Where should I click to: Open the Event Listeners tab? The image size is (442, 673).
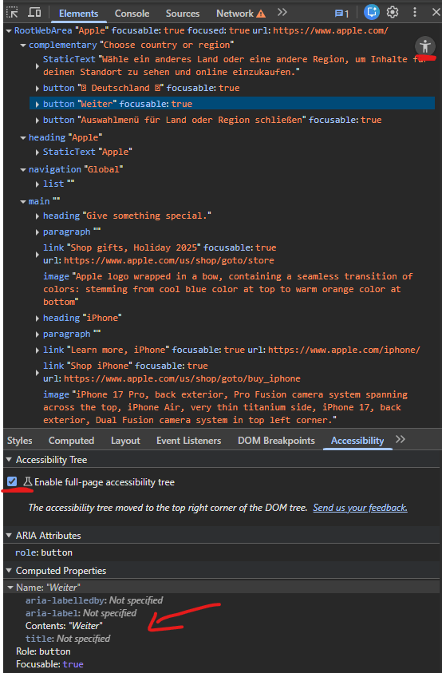189,441
